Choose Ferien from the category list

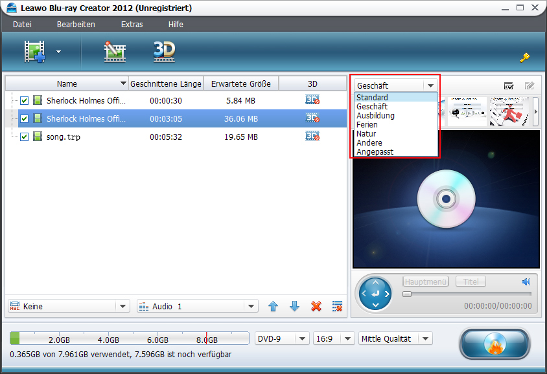click(395, 125)
